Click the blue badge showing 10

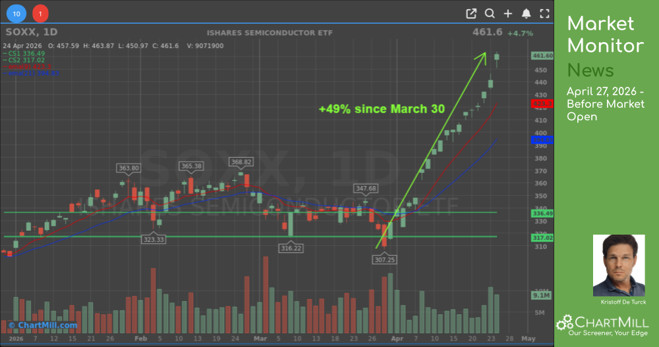pyautogui.click(x=18, y=13)
